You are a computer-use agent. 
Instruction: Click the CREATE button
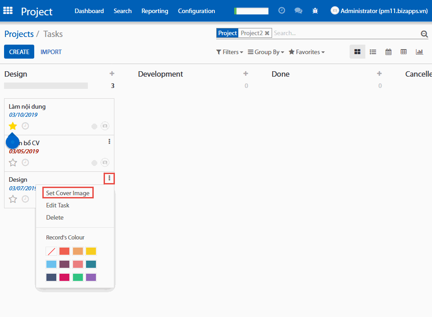[x=19, y=52]
